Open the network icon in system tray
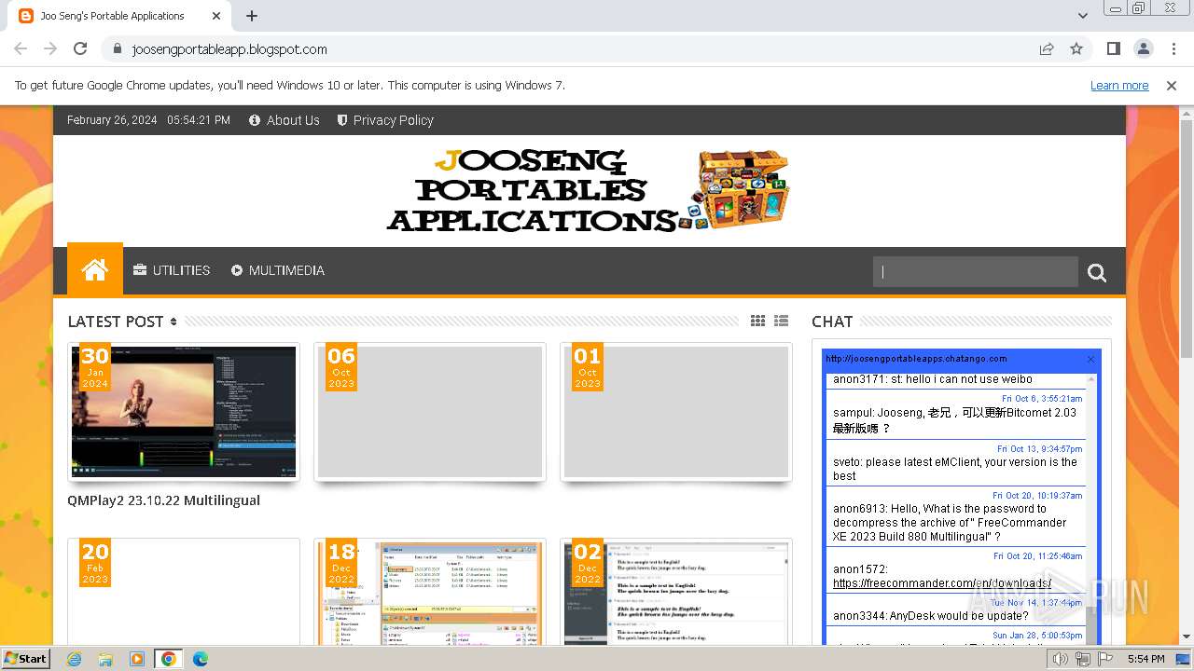This screenshot has width=1194, height=671. click(1083, 659)
